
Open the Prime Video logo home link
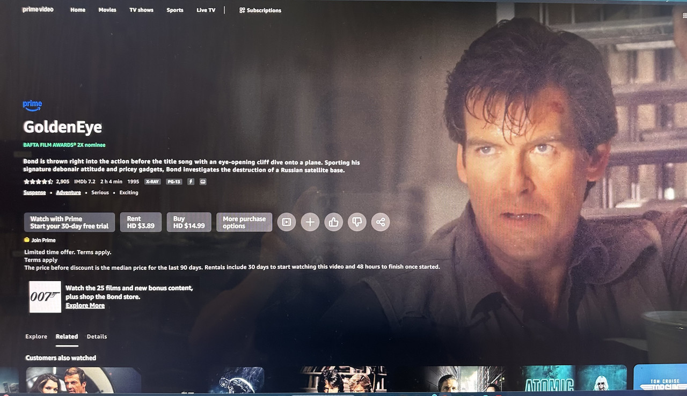(38, 10)
